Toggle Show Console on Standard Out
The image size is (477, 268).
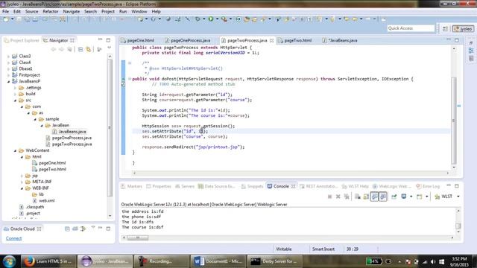coord(374,197)
